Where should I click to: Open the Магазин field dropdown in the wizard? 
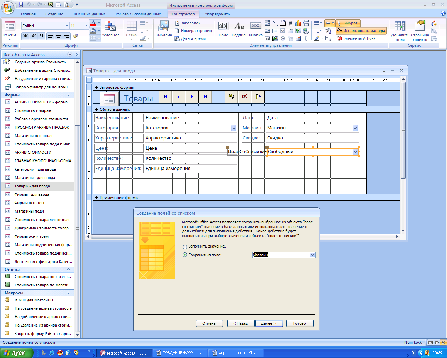[313, 255]
